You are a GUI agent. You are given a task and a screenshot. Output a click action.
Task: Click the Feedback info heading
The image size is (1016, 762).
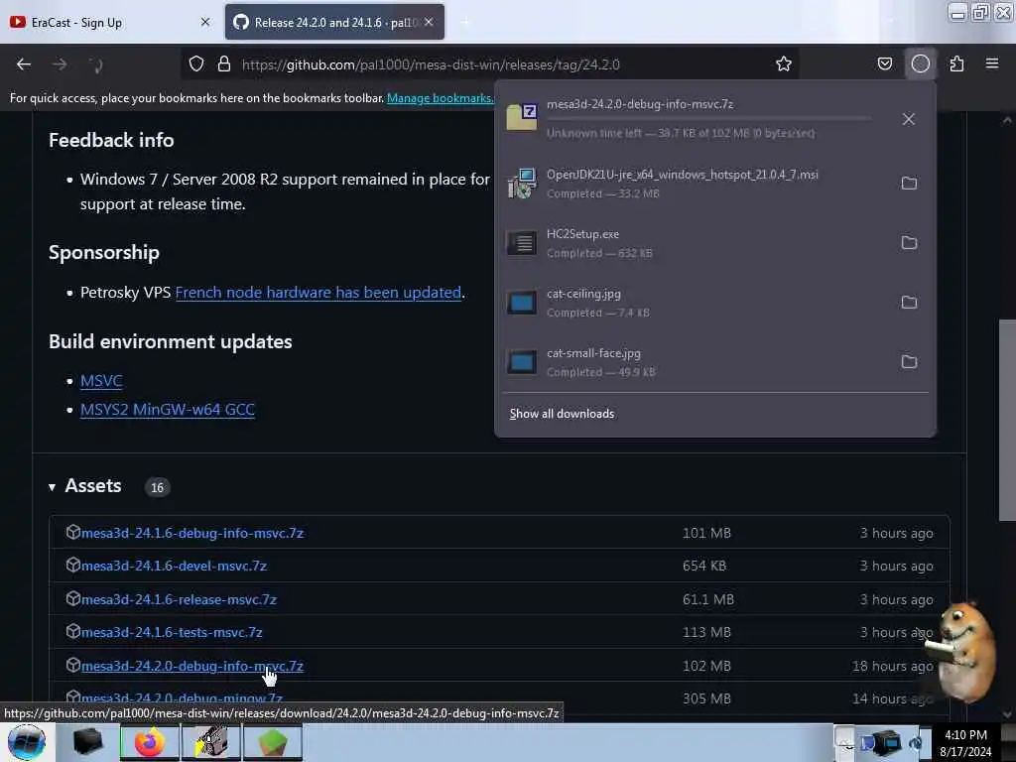click(111, 140)
